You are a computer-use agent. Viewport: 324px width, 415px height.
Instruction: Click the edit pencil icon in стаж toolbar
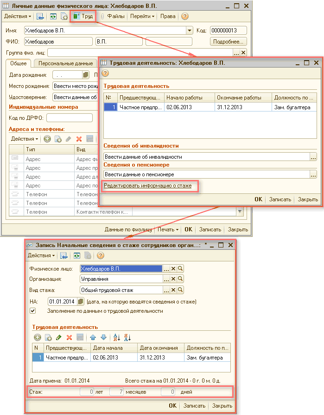(x=58, y=338)
